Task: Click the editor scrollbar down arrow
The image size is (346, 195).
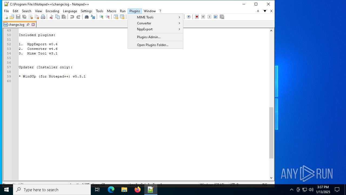Action: click(x=271, y=178)
